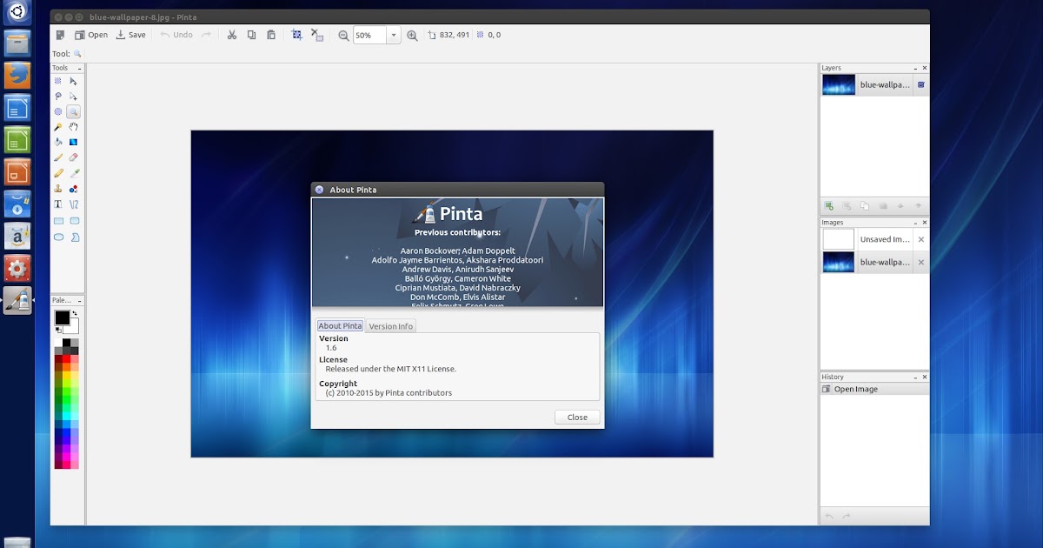Select the Clone Stamp tool

tap(58, 189)
